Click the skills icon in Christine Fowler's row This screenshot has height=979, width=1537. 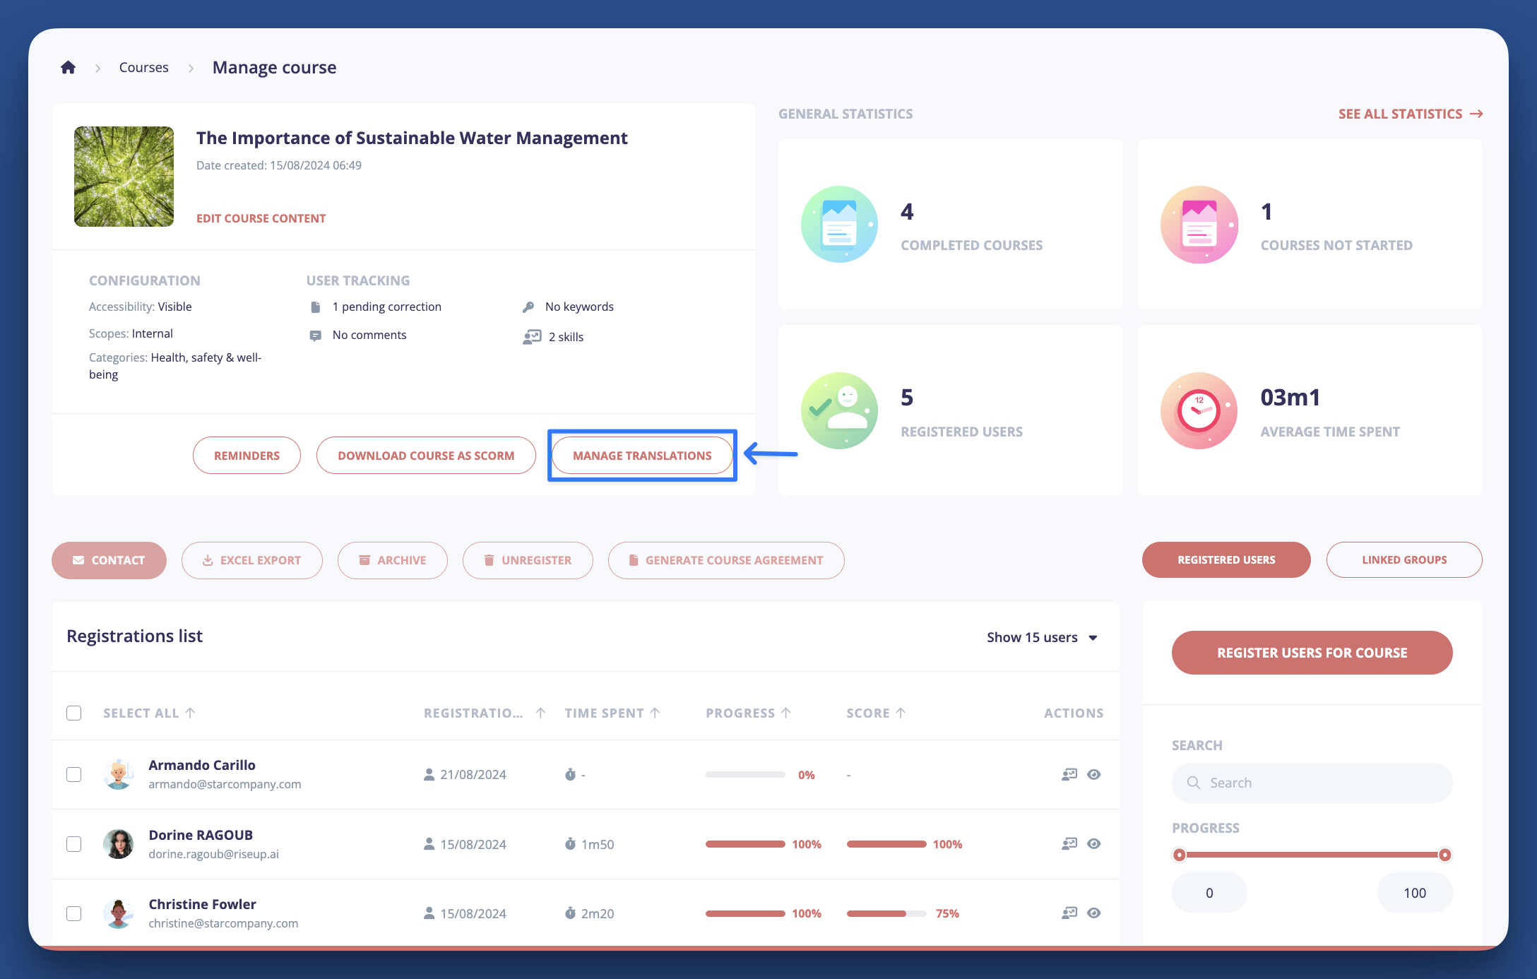click(x=1069, y=913)
